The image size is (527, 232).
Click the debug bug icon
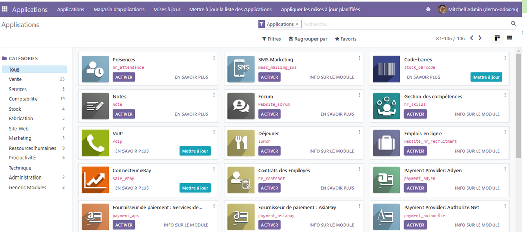pyautogui.click(x=428, y=9)
